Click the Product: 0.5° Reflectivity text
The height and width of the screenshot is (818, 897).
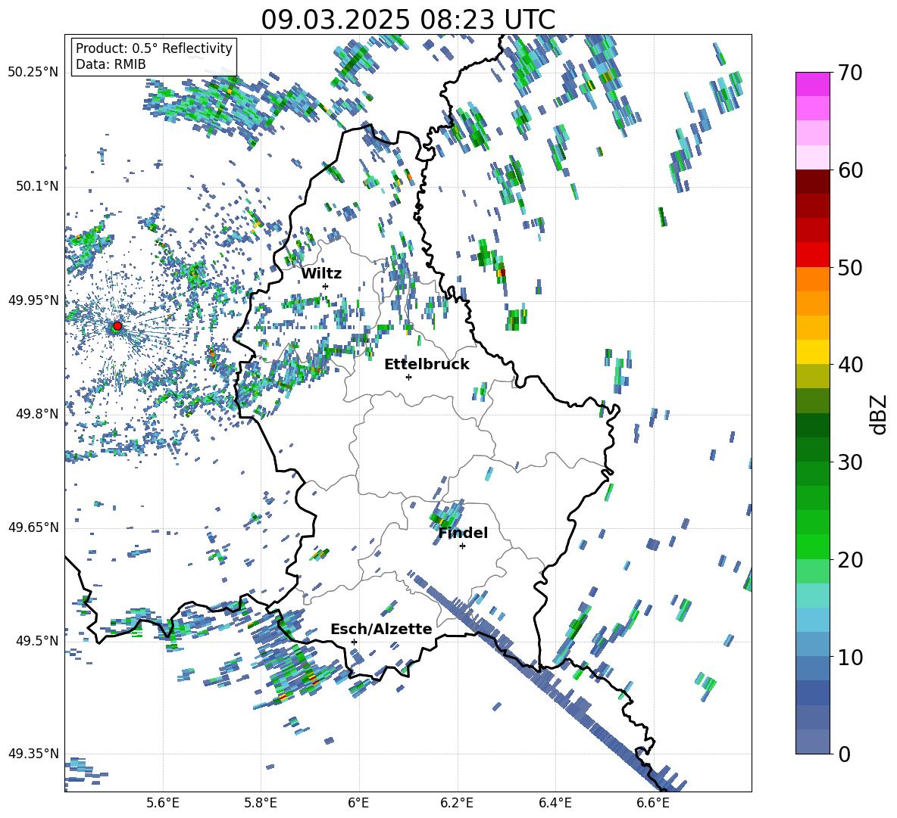click(154, 48)
